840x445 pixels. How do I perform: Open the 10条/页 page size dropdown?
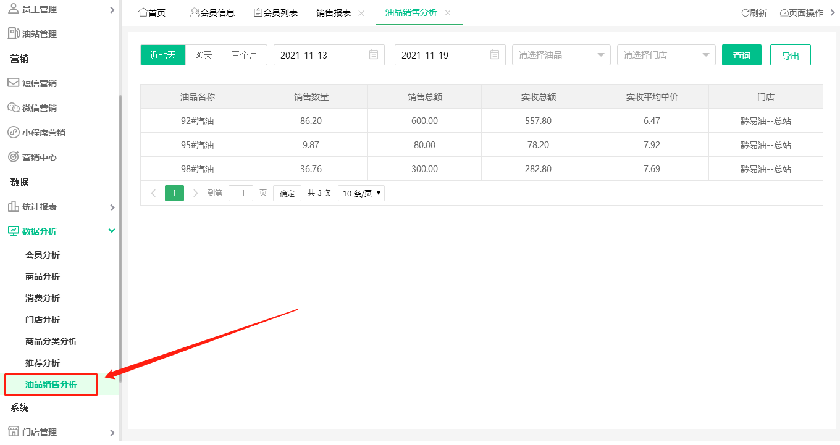pyautogui.click(x=361, y=193)
